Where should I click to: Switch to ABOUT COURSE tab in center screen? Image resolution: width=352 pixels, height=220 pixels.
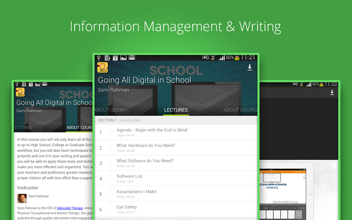coord(240,110)
